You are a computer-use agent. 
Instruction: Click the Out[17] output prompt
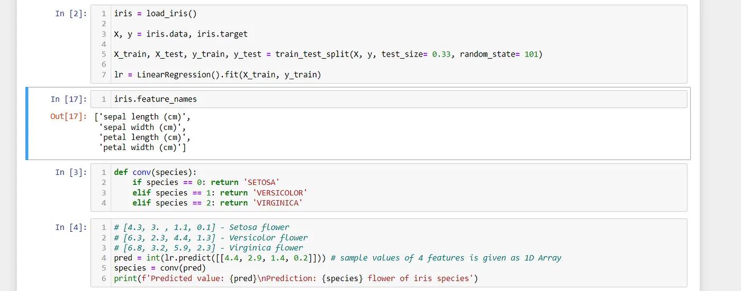68,117
